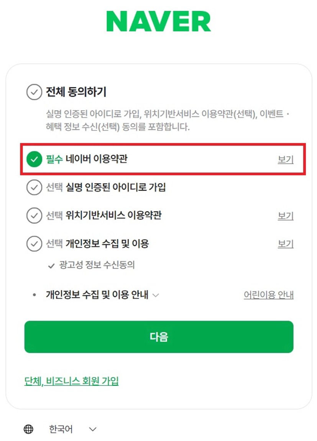This screenshot has height=441, width=317.
Task: Click the 개인정보 수집 및 이용 안내 label
Action: click(x=97, y=295)
